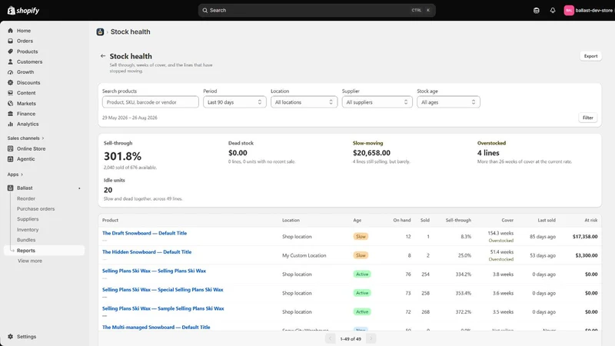
Task: Open the Stock age All ages dropdown
Action: pos(448,102)
